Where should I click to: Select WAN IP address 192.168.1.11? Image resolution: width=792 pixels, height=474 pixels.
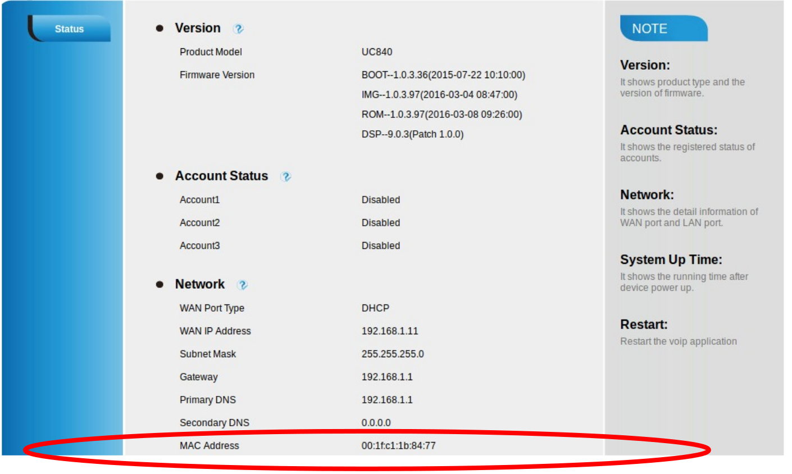tap(390, 331)
